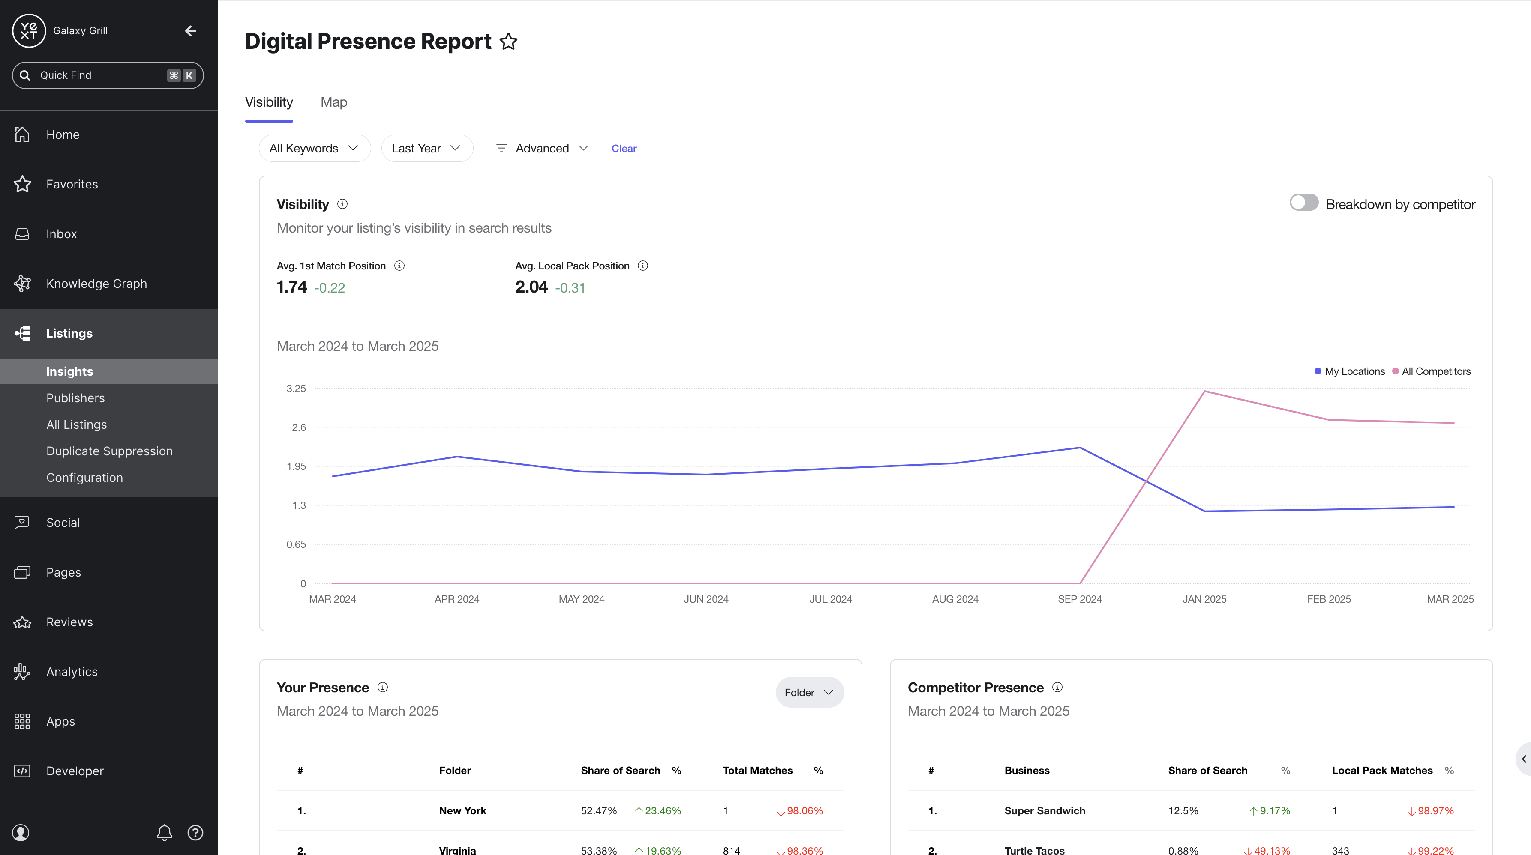The width and height of the screenshot is (1531, 855).
Task: Expand the Advanced filters
Action: coord(542,148)
